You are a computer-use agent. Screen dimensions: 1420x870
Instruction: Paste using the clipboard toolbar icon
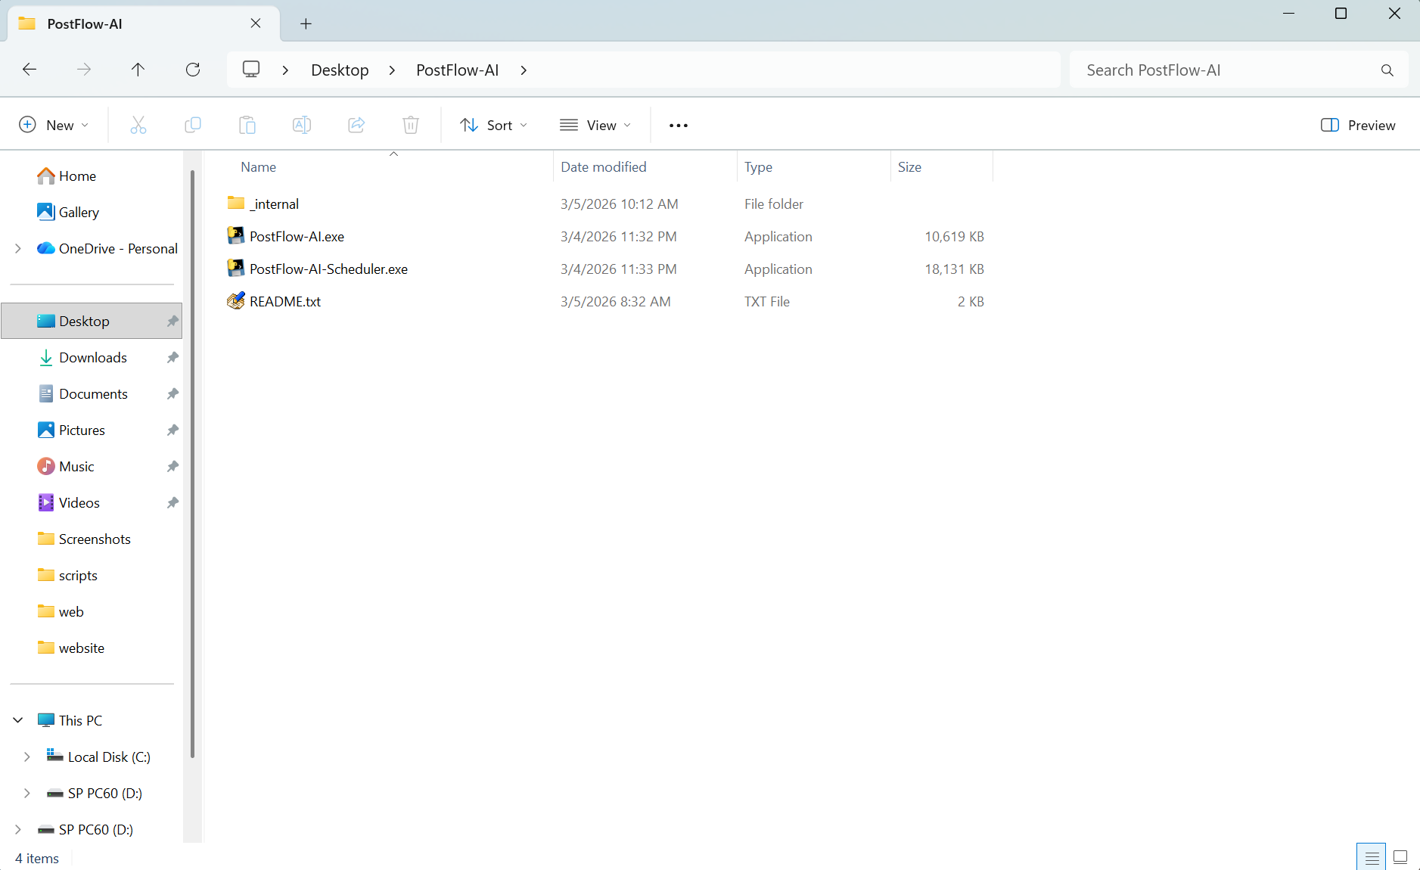[x=247, y=125]
